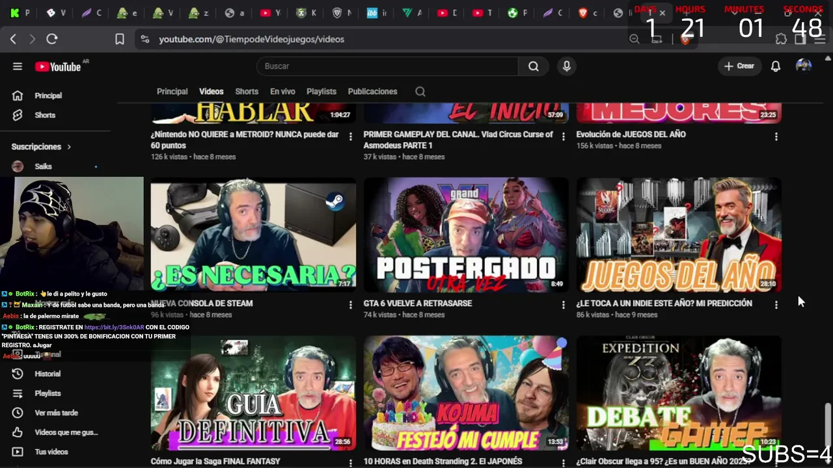The image size is (833, 468).
Task: Open the account avatar menu
Action: (804, 66)
